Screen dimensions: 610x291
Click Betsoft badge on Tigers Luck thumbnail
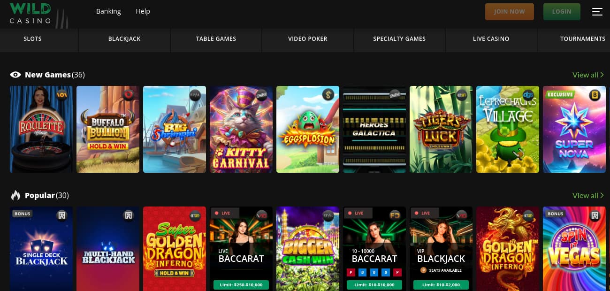[x=461, y=94]
